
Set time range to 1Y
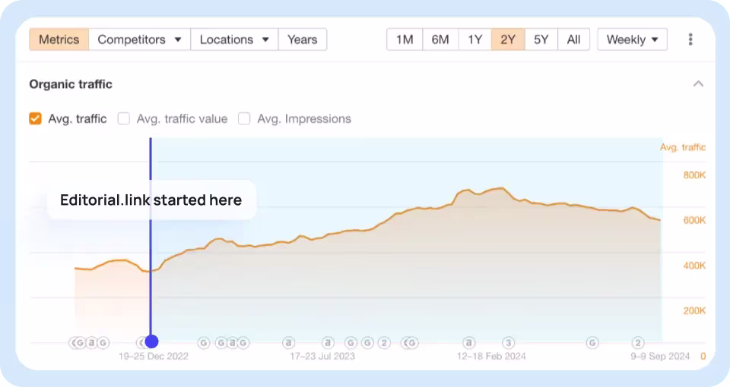[x=474, y=39]
